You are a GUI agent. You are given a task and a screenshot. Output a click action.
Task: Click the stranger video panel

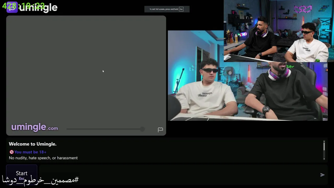pyautogui.click(x=86, y=75)
